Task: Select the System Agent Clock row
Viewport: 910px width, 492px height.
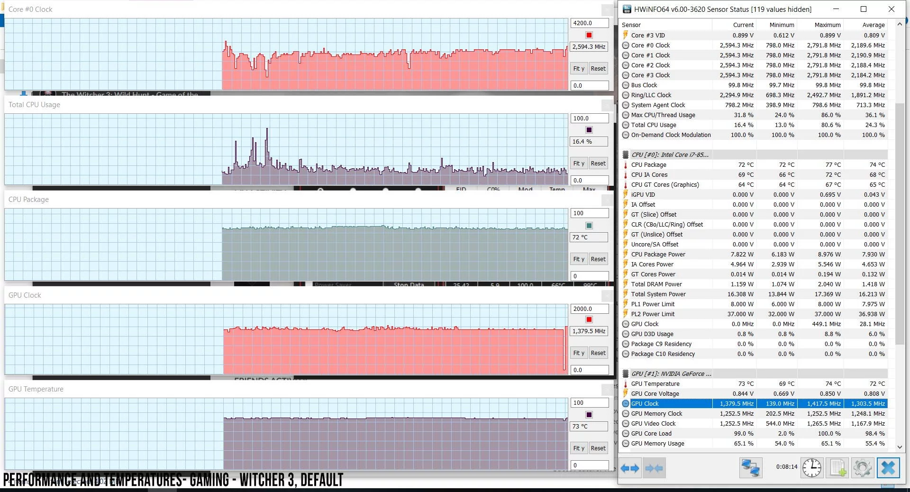Action: coord(754,105)
